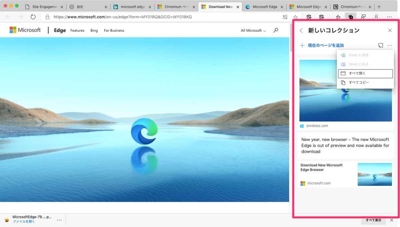The width and height of the screenshot is (400, 227).
Task: Expand the All Microsoft dropdown
Action: tap(253, 30)
